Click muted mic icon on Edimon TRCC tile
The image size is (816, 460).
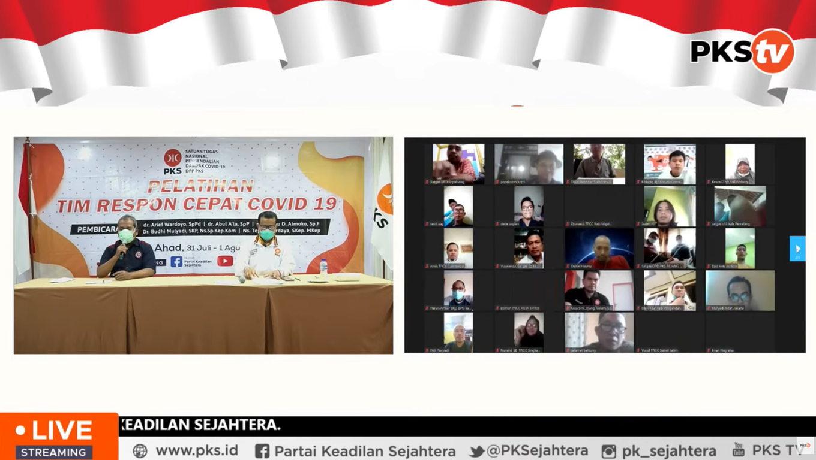[x=498, y=308]
